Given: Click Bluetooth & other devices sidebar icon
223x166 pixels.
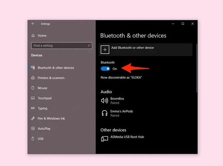Looking at the screenshot, I should tap(33, 67).
